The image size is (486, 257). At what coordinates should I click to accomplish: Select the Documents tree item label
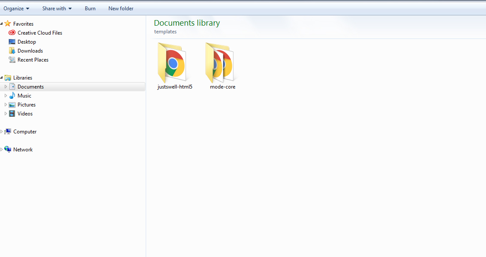(x=30, y=87)
